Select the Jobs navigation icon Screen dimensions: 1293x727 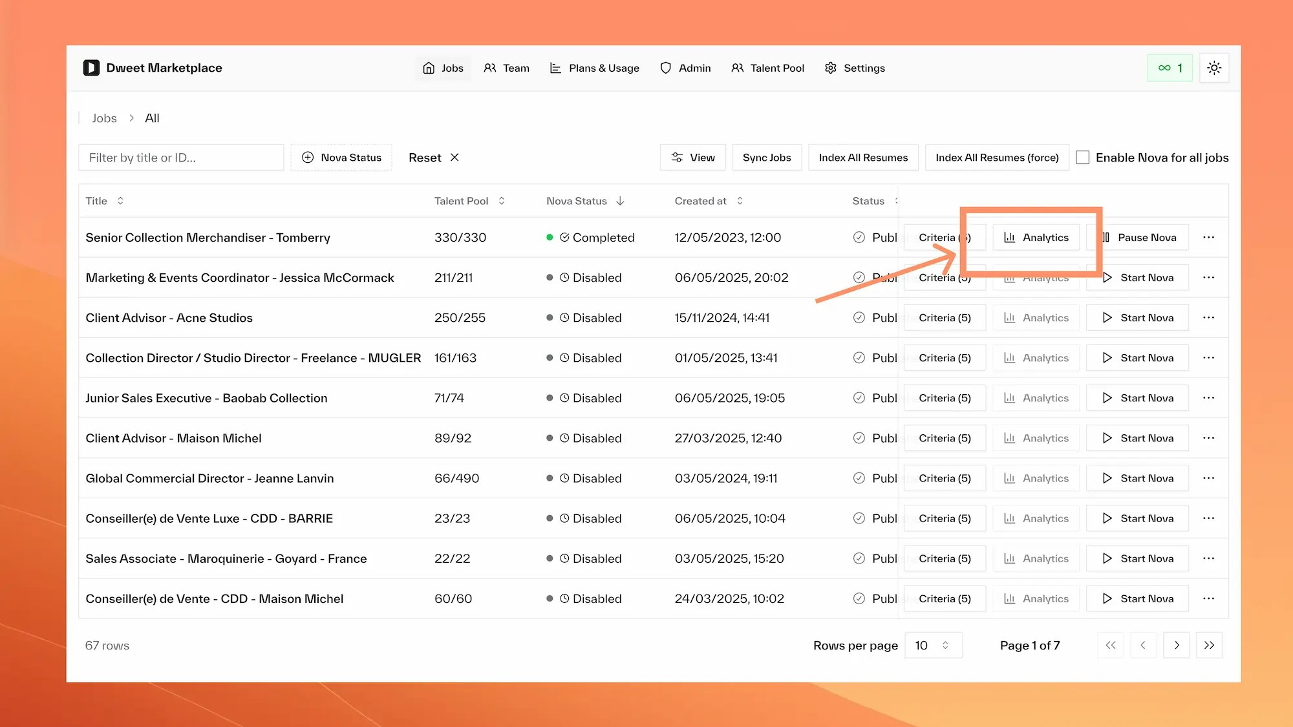428,68
